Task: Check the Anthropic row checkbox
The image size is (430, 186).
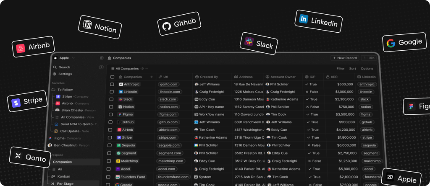Action: (x=112, y=84)
